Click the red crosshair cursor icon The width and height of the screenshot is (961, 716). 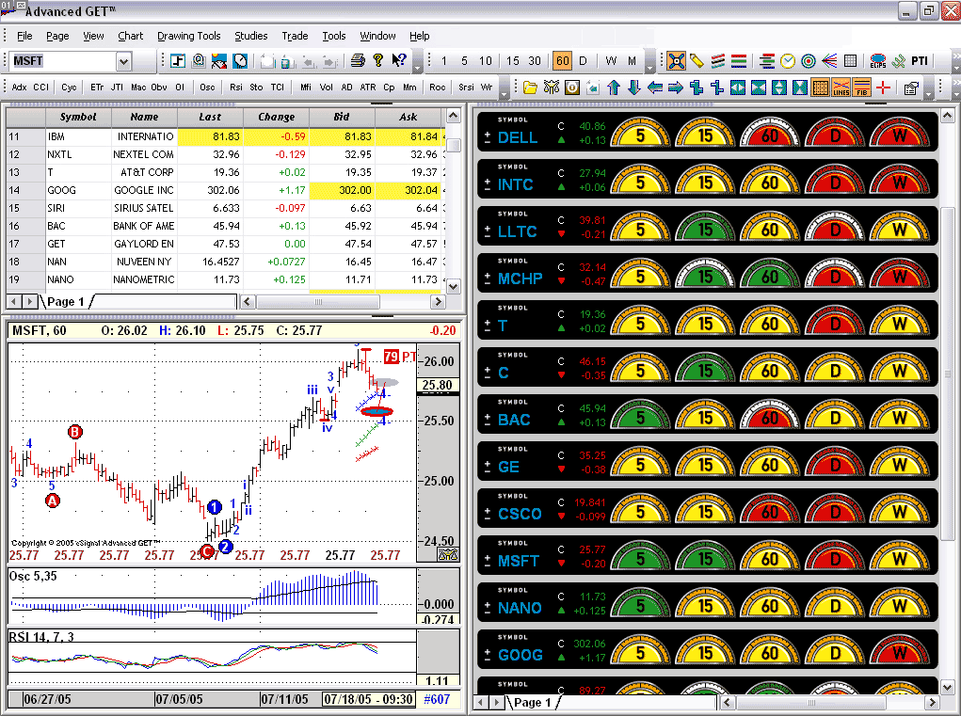pos(883,88)
